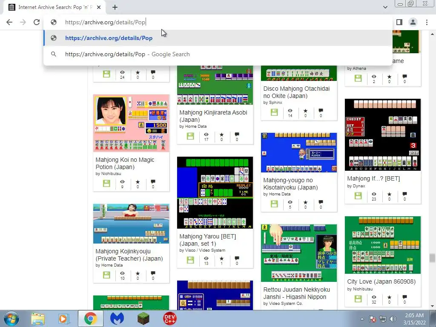Click 'by Sphinx' creator text

tap(272, 102)
